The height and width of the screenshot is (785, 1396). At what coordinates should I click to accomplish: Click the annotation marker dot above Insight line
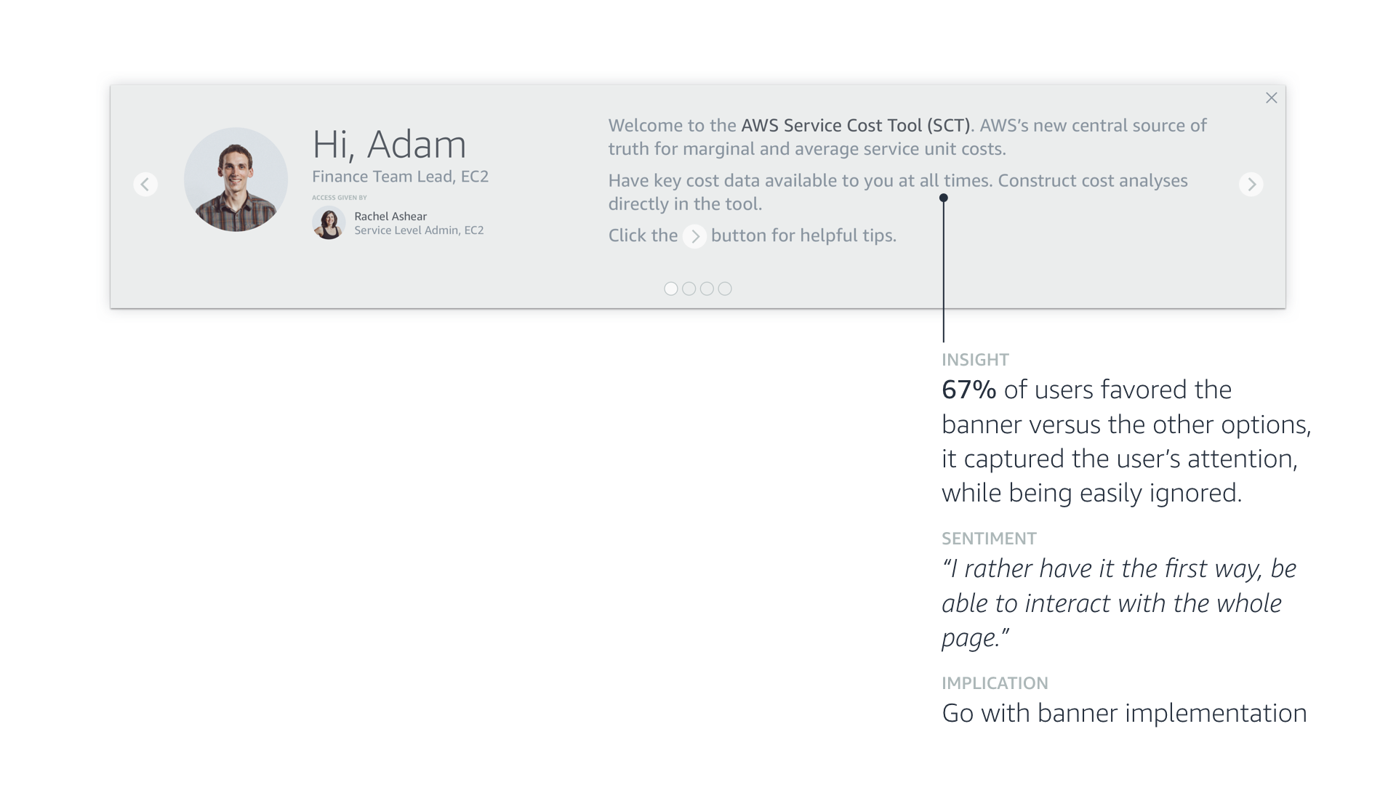(x=943, y=198)
